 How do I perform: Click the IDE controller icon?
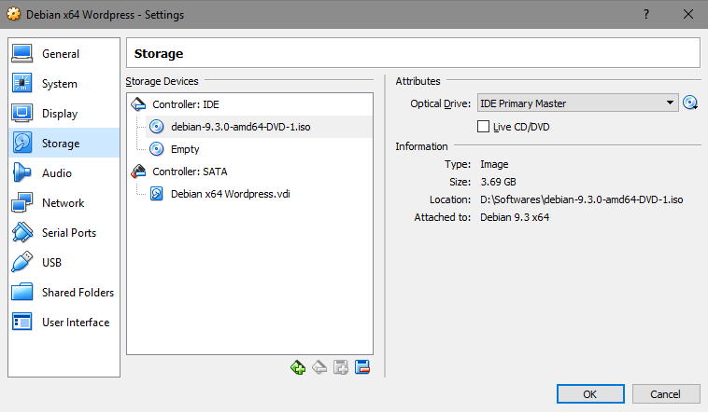pos(138,104)
